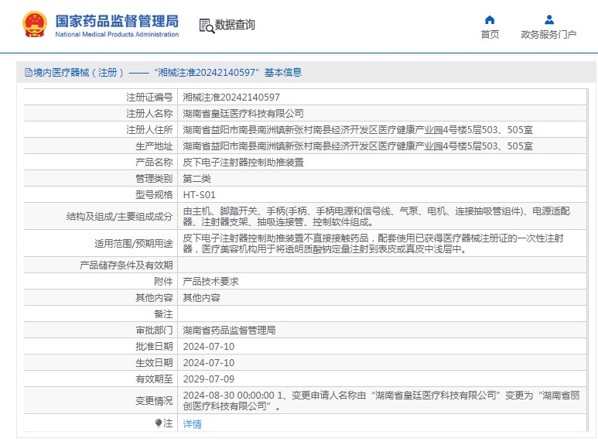This screenshot has height=442, width=598.
Task: Click 注册人住所 address value
Action: (357, 130)
